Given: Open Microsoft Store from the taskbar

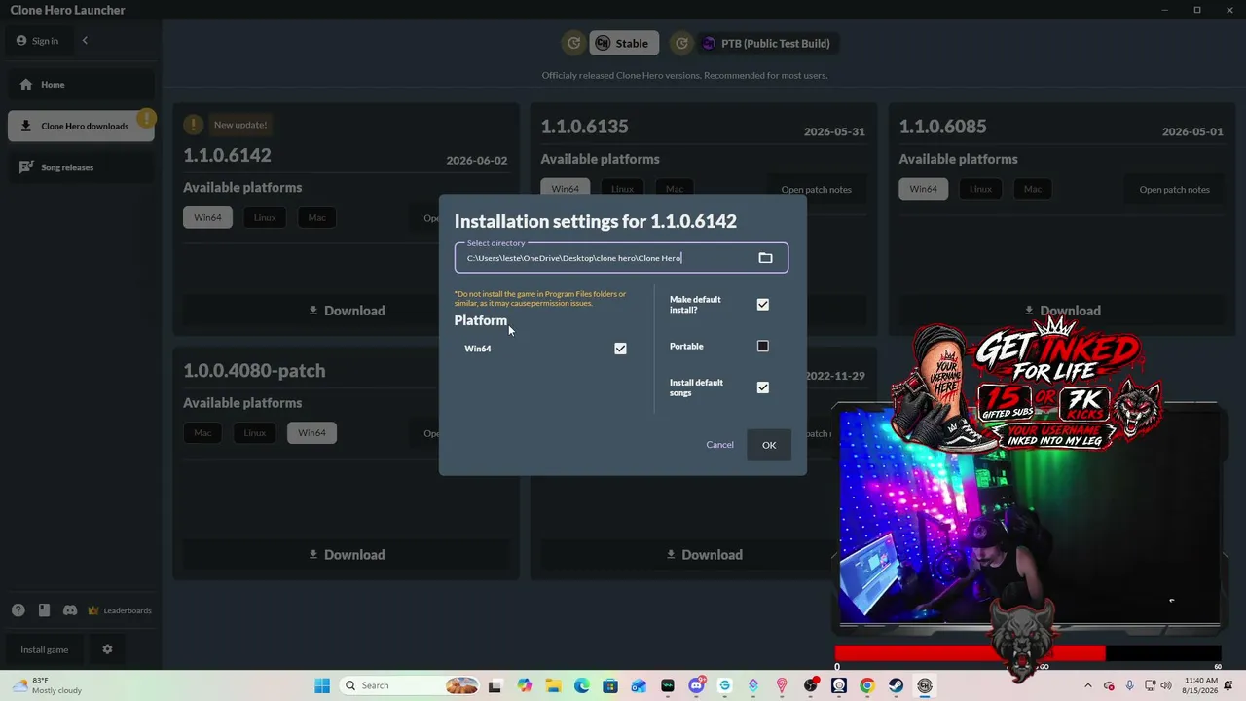Looking at the screenshot, I should click(x=610, y=685).
